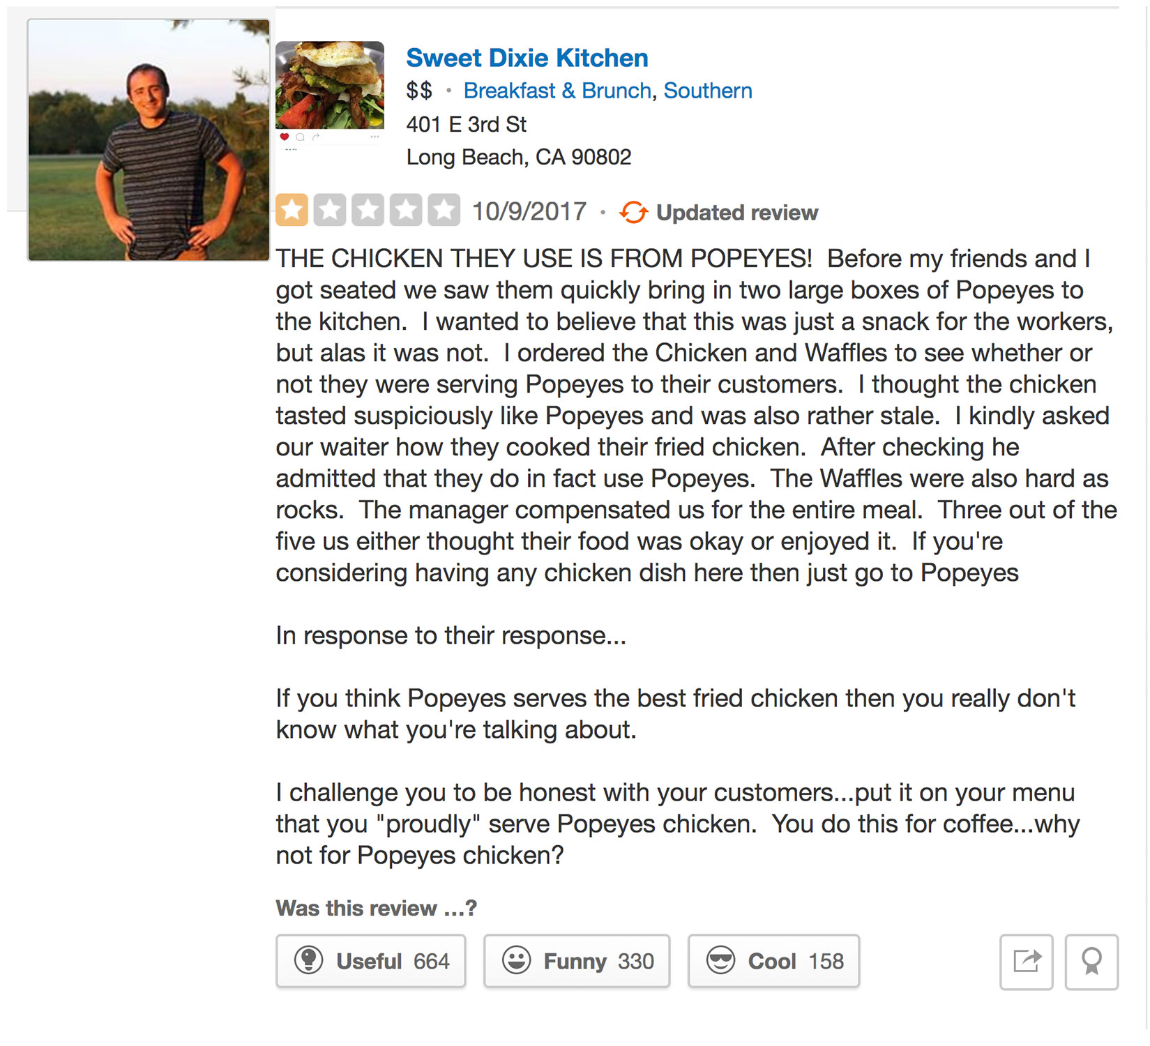Open the Breakfast & Brunch category link
The width and height of the screenshot is (1150, 1046).
pos(557,91)
